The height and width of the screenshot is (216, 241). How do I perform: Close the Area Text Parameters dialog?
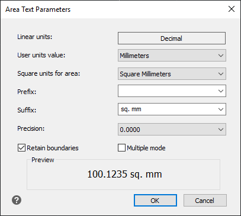[x=232, y=9]
